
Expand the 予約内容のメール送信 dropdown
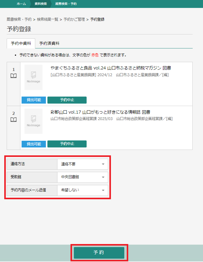coord(82,190)
